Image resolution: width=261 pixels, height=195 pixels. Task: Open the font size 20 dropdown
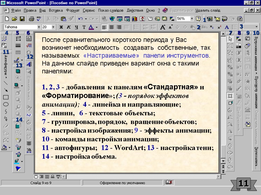click(53, 27)
